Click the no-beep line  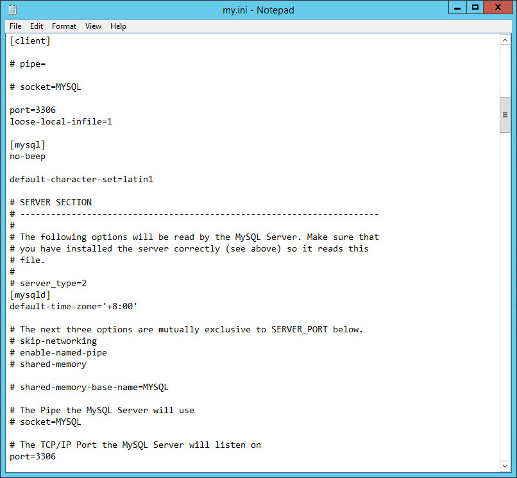pyautogui.click(x=28, y=157)
